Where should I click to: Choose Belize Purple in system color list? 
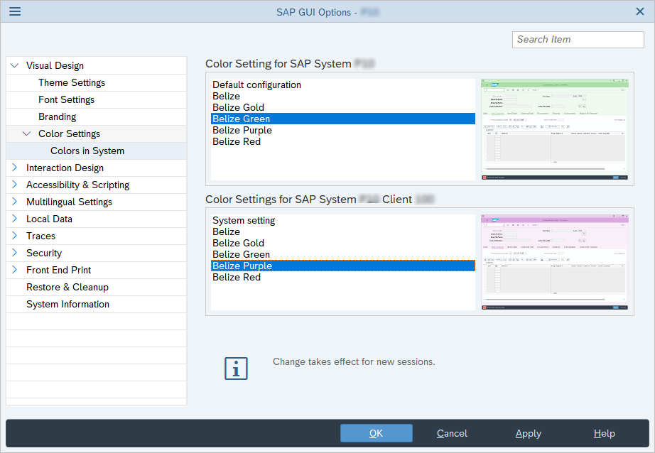point(343,130)
